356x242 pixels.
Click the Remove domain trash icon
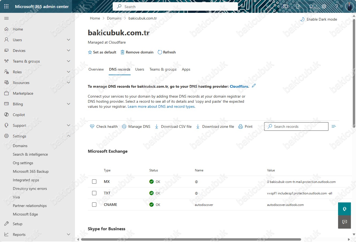click(122, 52)
